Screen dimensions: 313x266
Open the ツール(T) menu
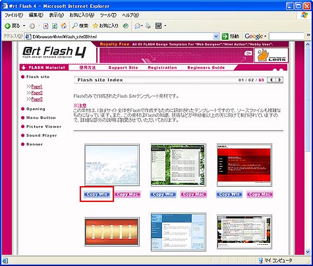pos(108,15)
